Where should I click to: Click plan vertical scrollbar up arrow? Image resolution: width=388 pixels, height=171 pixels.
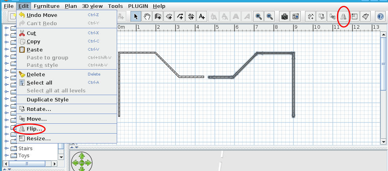(x=384, y=35)
